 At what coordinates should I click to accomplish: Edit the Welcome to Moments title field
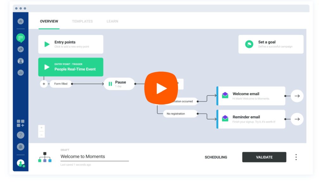(x=82, y=156)
